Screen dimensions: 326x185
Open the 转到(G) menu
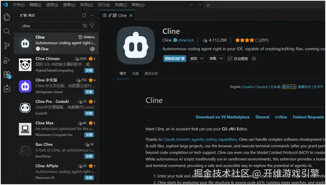tap(87, 5)
